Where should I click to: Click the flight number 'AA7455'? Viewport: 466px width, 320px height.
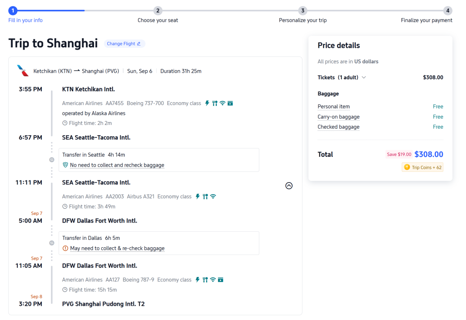(114, 103)
